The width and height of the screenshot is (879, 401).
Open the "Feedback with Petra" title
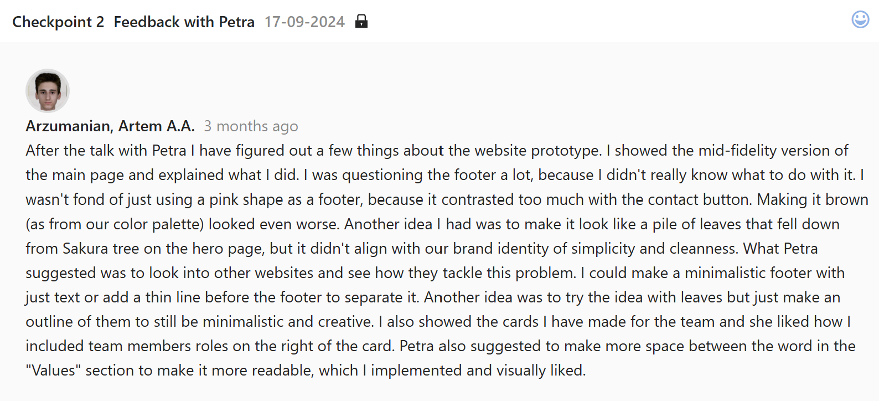coord(184,22)
